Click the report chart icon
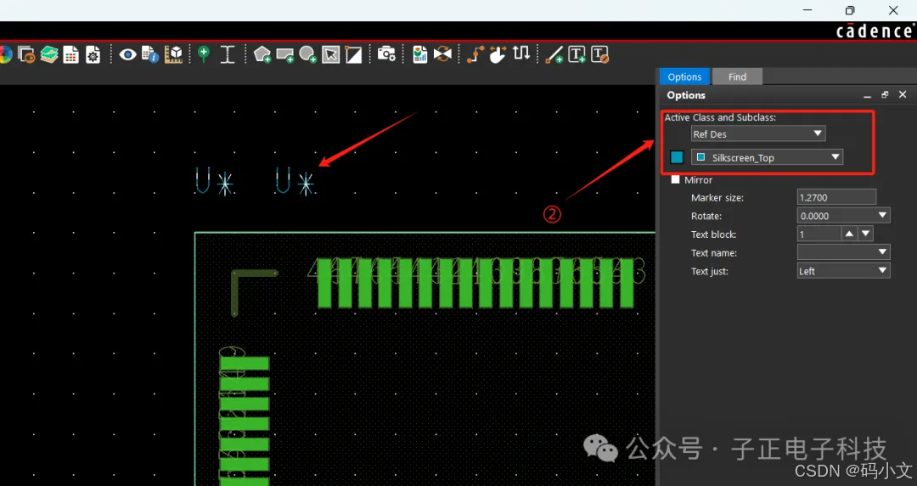Screen dimensions: 917x486 (x=420, y=55)
